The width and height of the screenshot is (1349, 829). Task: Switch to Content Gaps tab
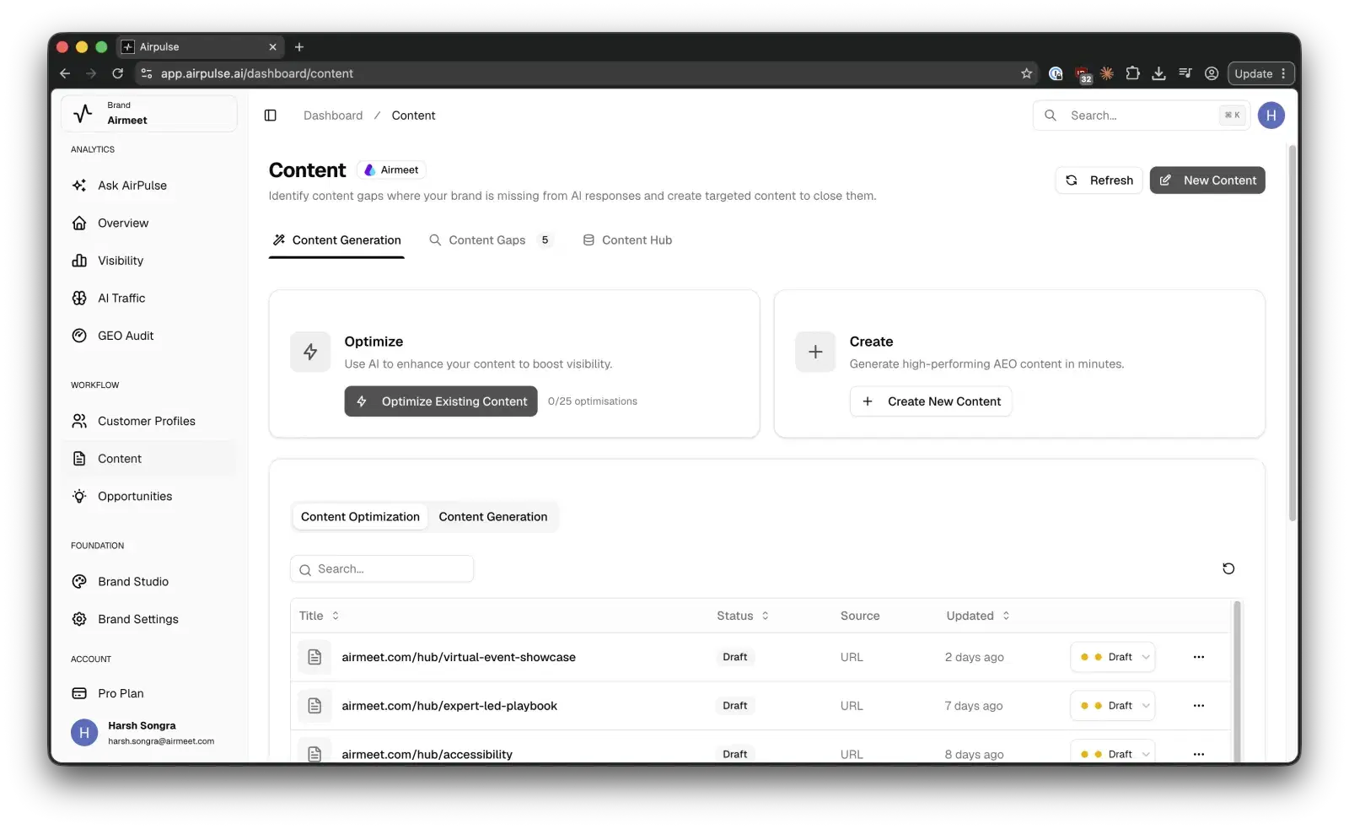pyautogui.click(x=491, y=240)
